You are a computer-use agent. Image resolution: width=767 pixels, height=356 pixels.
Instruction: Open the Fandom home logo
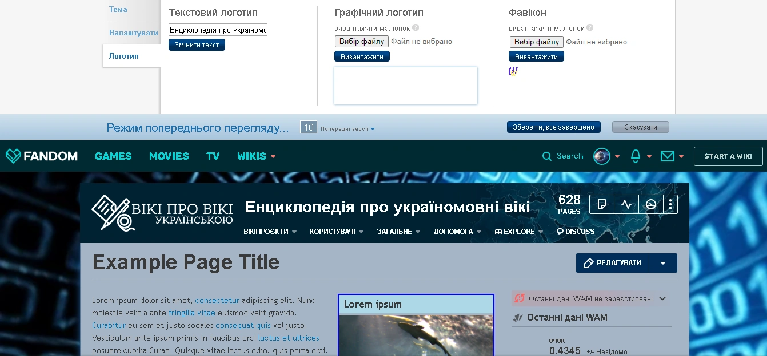tap(42, 156)
